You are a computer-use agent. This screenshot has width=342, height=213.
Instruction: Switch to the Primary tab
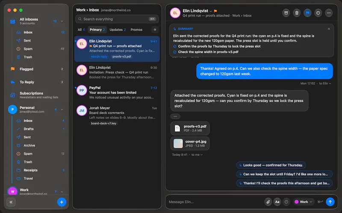point(97,30)
